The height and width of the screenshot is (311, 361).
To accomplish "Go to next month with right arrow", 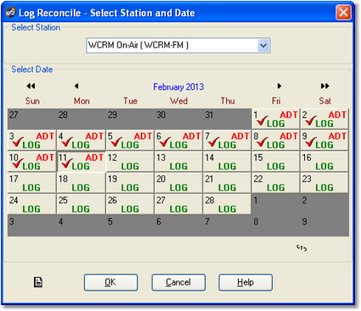I will (280, 86).
